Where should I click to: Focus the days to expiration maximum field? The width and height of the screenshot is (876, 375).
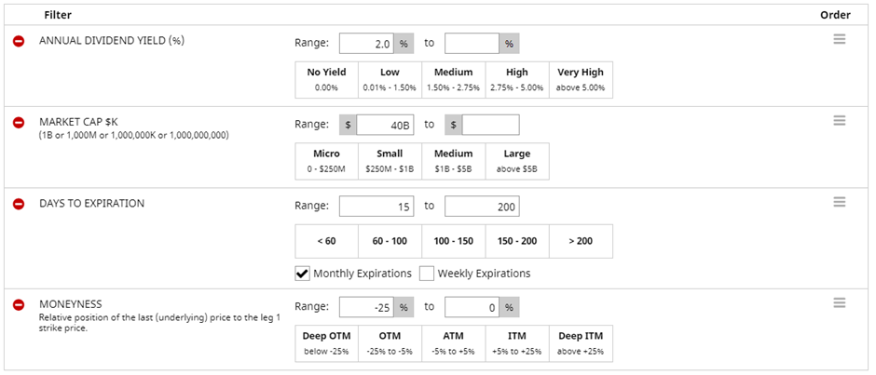482,206
